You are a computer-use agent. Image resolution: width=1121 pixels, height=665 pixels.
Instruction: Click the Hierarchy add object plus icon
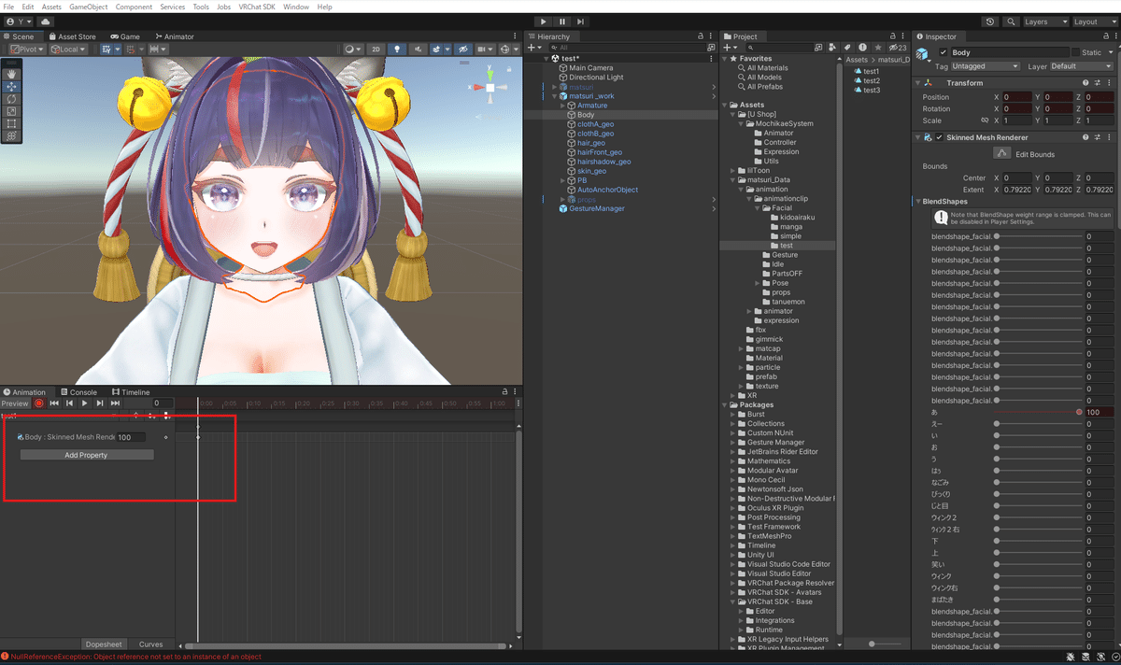532,48
